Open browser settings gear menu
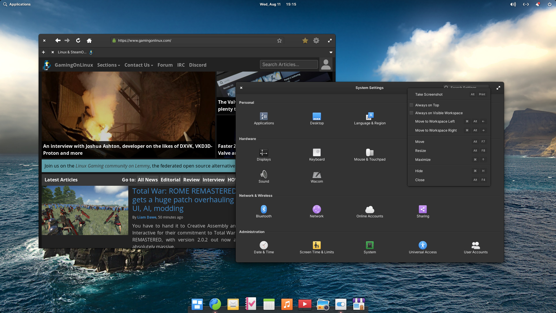Viewport: 556px width, 313px height. 316,41
